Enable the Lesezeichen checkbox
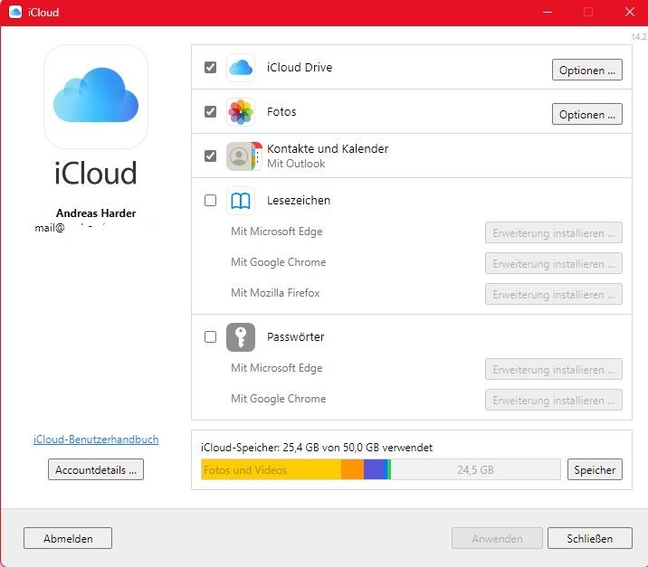Image resolution: width=648 pixels, height=567 pixels. [211, 201]
